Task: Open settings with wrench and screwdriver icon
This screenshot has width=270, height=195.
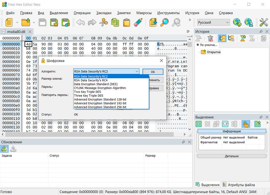Action: pos(264,22)
